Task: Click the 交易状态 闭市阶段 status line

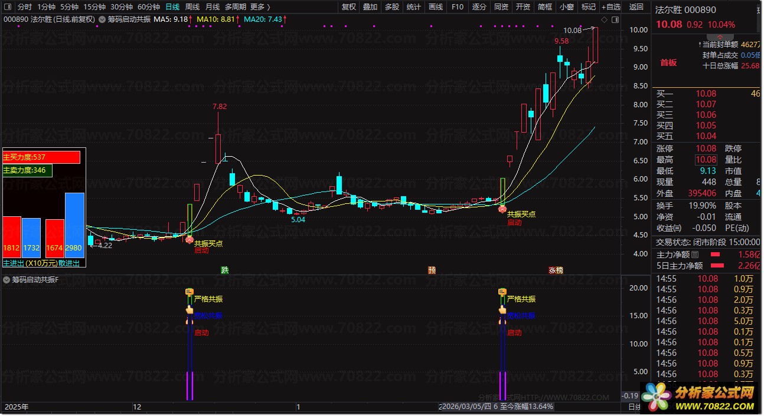Action: coord(708,242)
